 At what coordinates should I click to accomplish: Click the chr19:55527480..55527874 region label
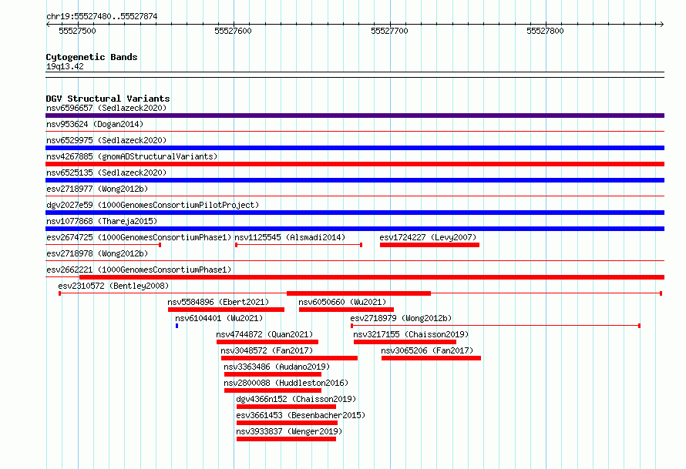pyautogui.click(x=102, y=16)
